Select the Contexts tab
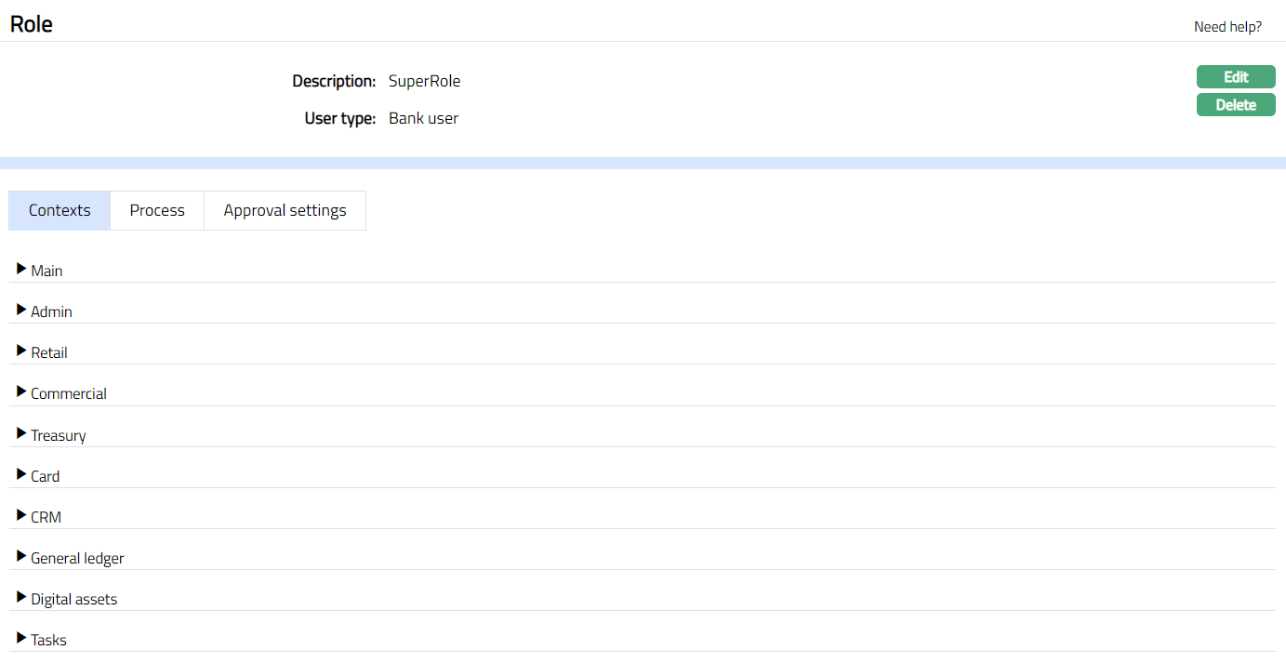 point(60,210)
